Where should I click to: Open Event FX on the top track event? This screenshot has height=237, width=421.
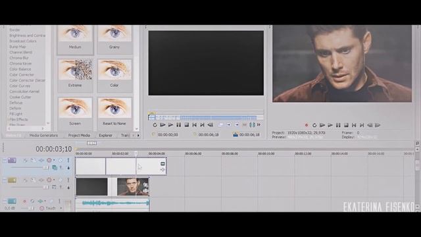click(162, 170)
